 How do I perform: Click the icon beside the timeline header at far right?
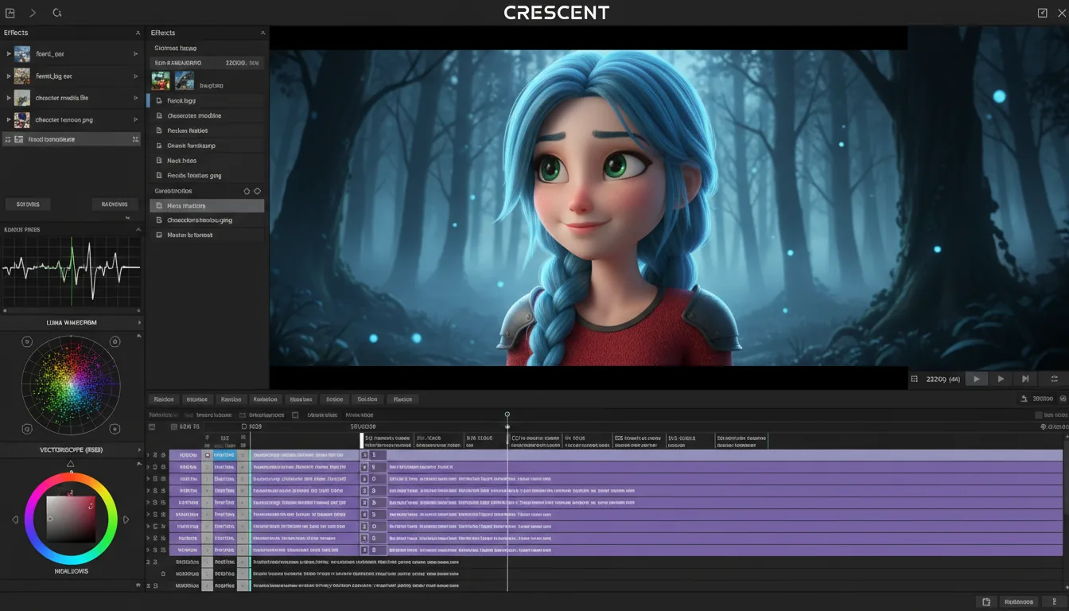click(x=1044, y=427)
